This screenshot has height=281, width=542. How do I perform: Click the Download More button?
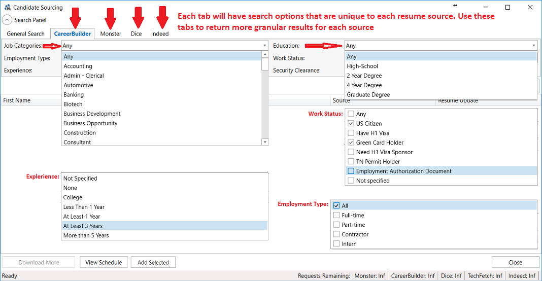click(39, 262)
